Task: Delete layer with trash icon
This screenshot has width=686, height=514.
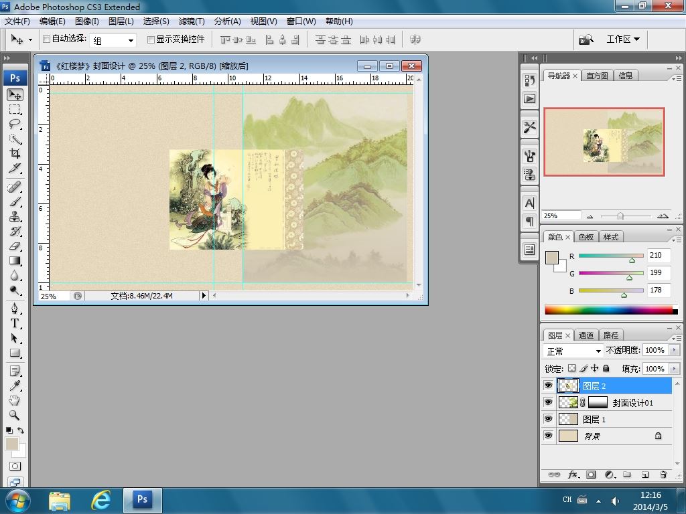Action: point(663,475)
